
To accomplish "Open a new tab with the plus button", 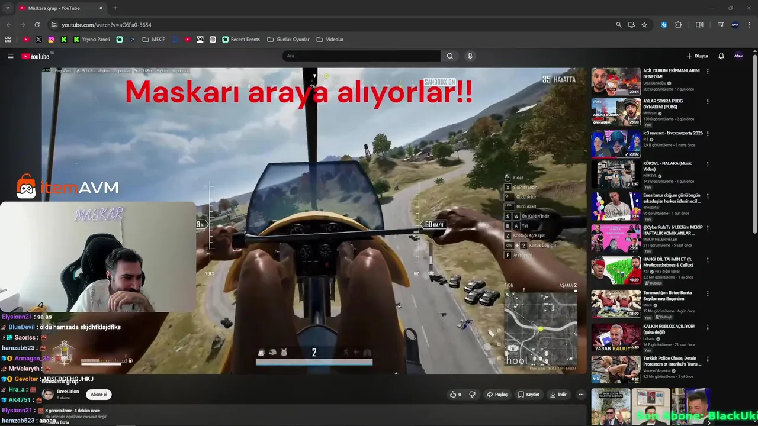I will click(115, 8).
